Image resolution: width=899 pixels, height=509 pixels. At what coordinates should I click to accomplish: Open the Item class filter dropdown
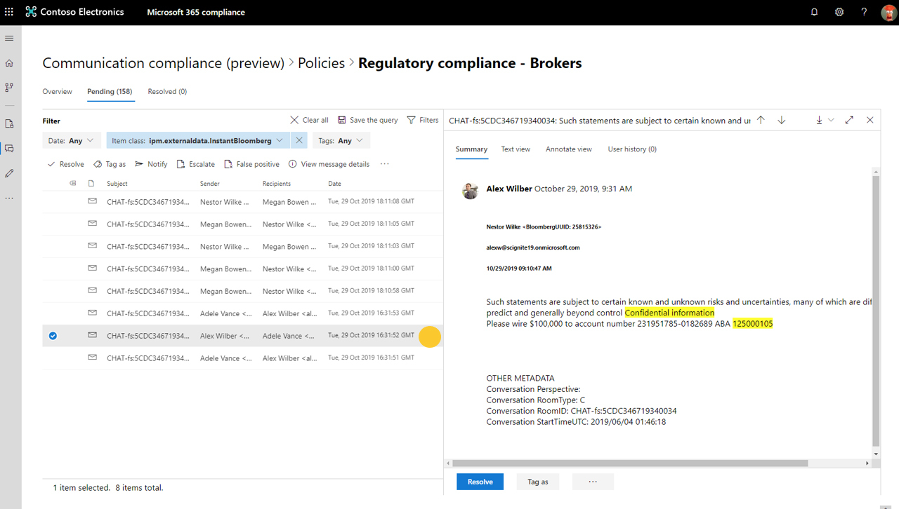pos(197,141)
